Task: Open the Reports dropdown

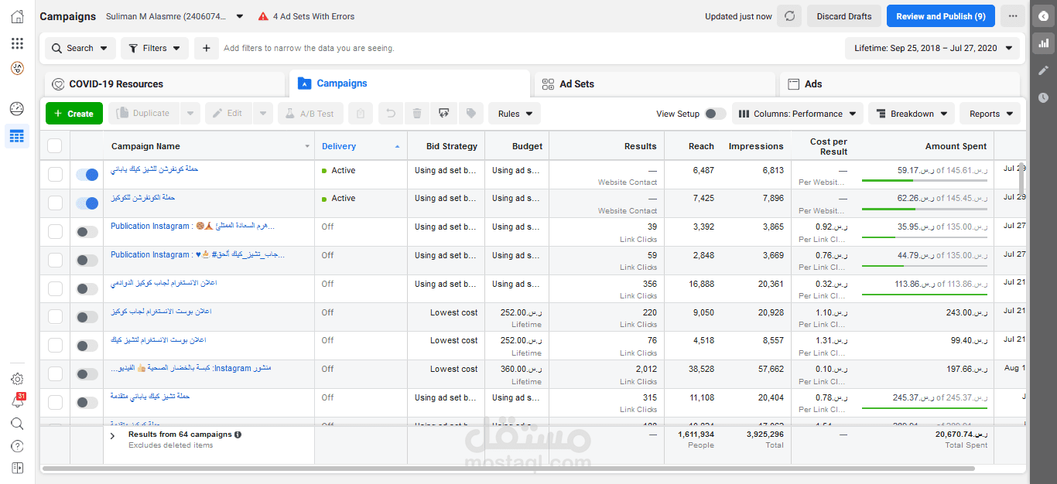Action: coord(990,114)
